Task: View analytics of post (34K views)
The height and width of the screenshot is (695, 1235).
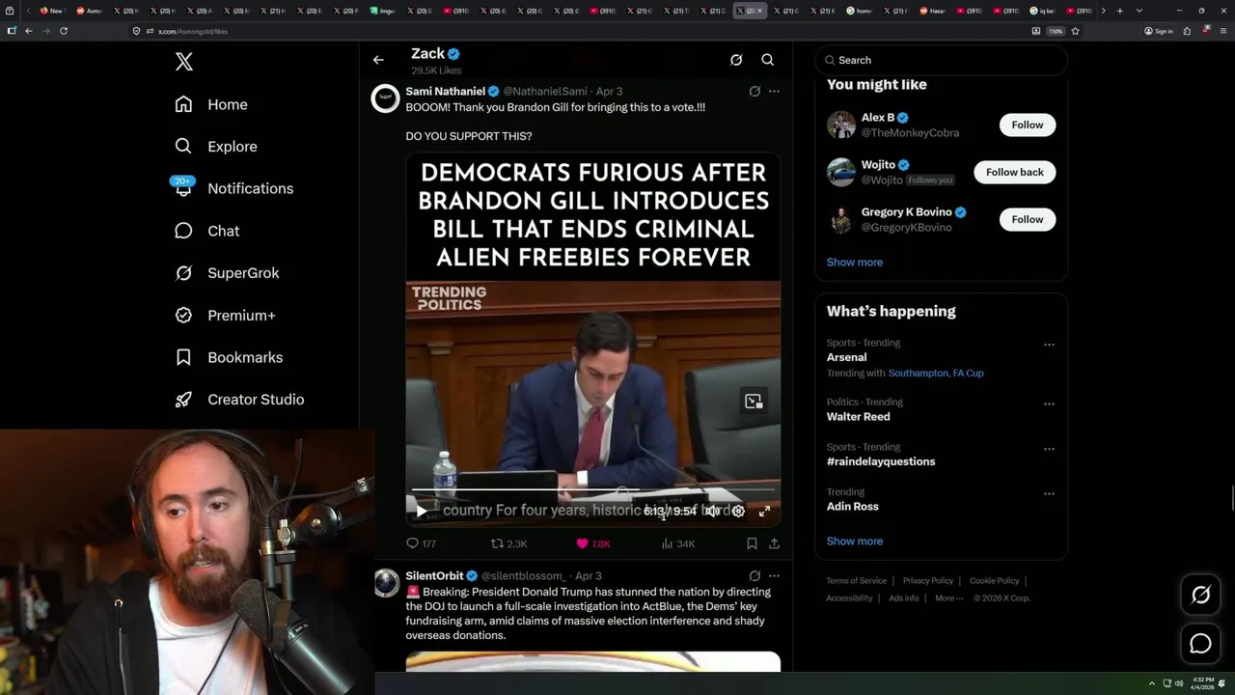Action: (678, 543)
